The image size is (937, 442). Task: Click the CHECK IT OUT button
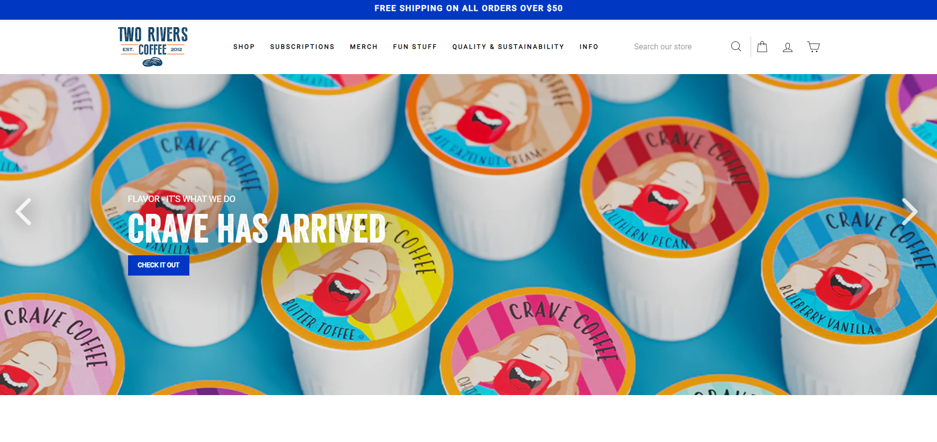click(x=159, y=265)
